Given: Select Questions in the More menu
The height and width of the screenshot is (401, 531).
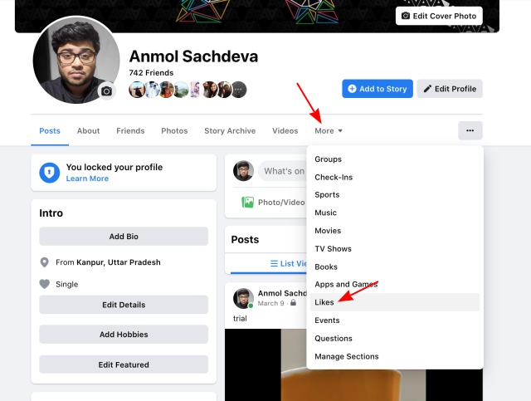Looking at the screenshot, I should [395, 338].
